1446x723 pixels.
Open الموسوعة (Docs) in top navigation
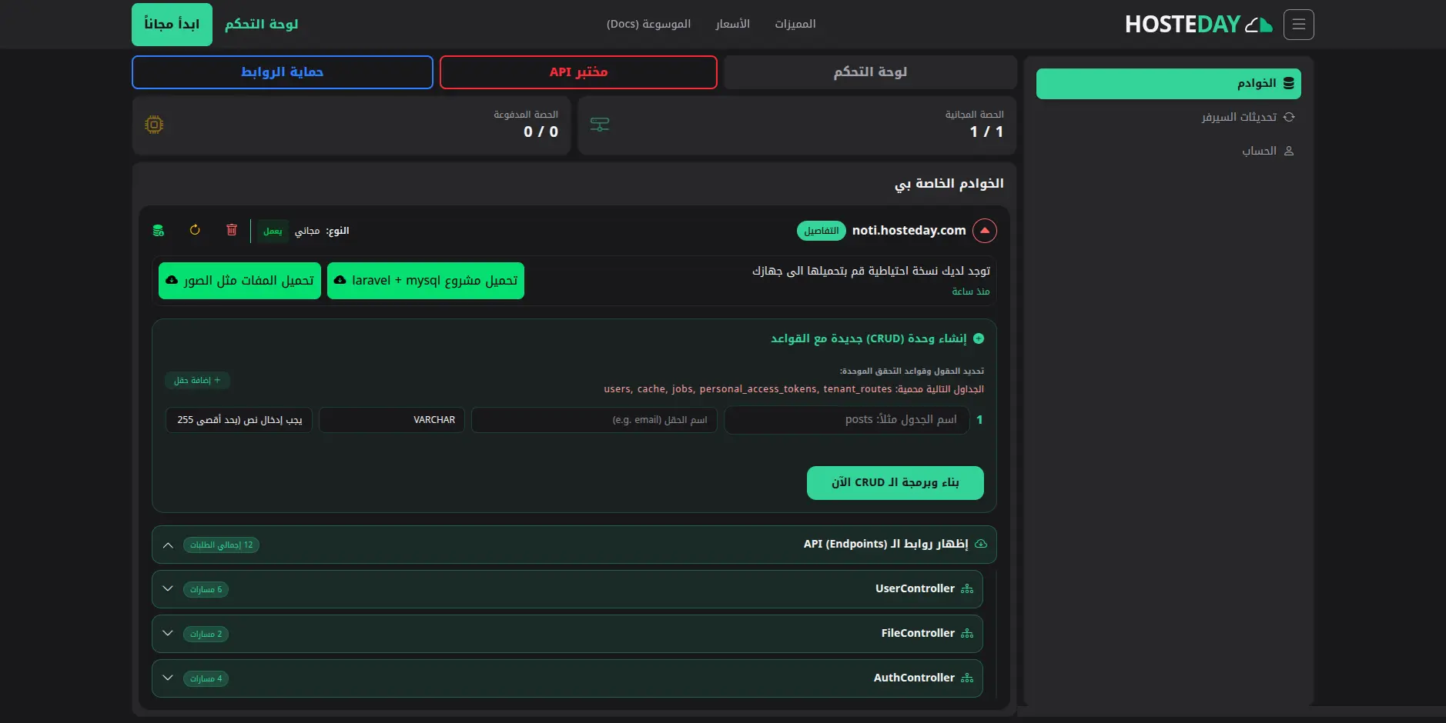648,25
